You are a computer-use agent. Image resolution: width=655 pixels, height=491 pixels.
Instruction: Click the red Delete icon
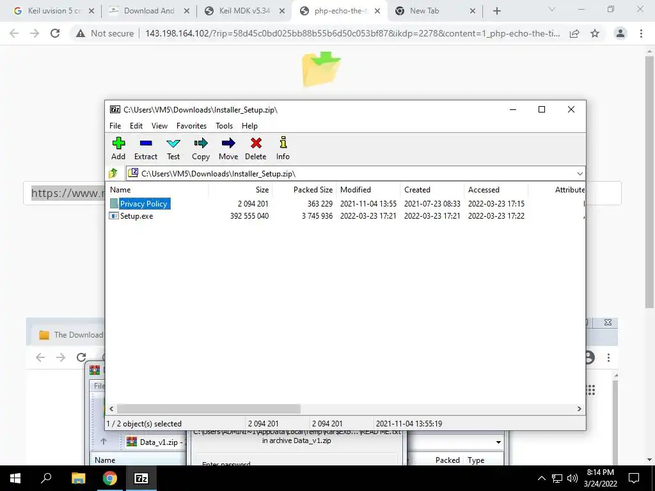tap(256, 143)
